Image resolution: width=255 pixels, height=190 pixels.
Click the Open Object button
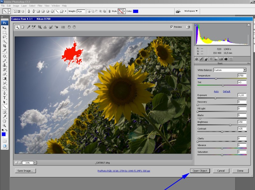pyautogui.click(x=200, y=171)
